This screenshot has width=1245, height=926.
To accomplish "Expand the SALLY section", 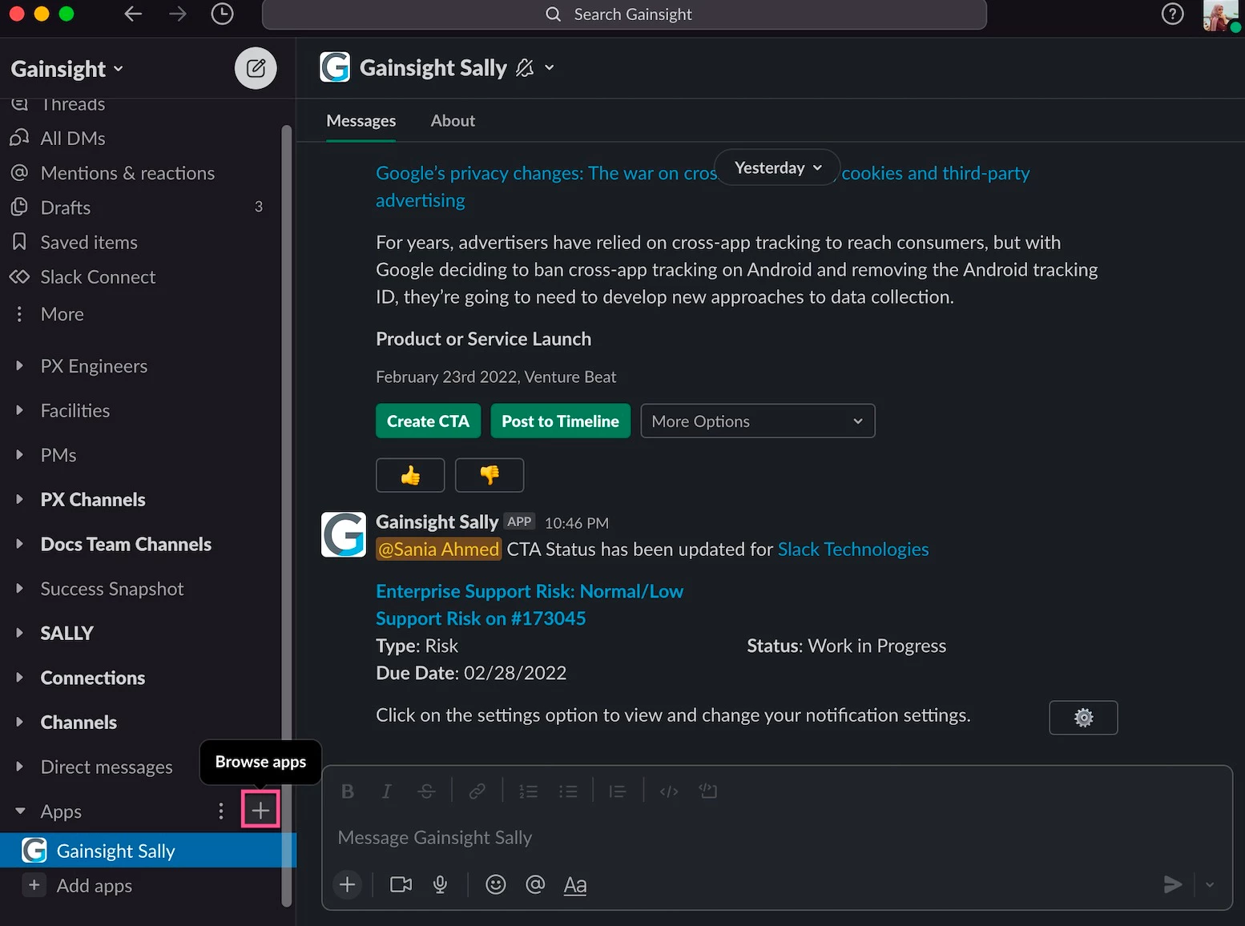I will tap(20, 634).
